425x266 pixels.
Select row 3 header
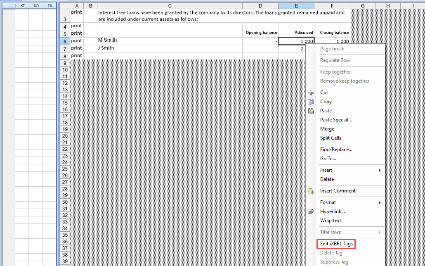65,16
